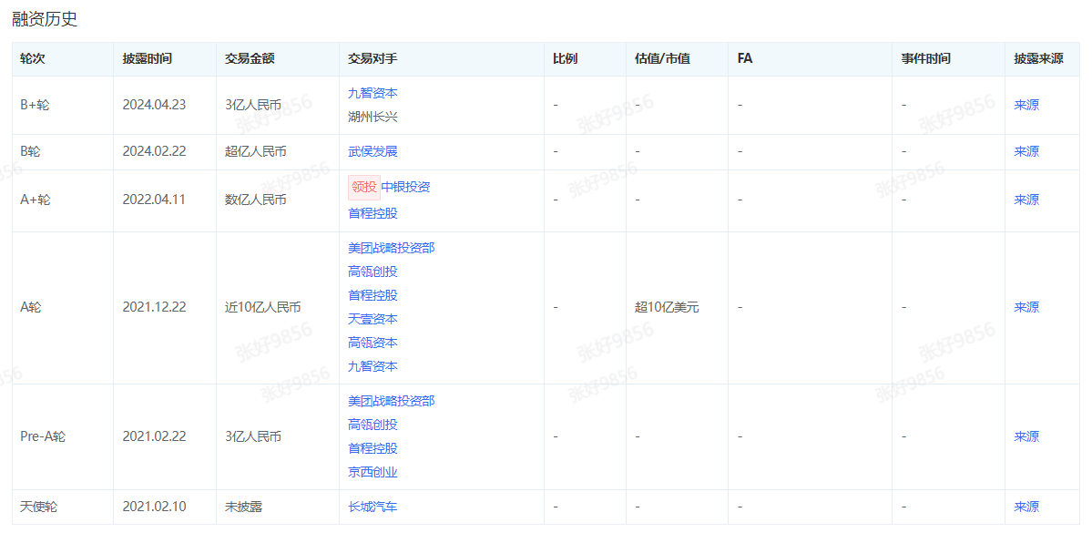The width and height of the screenshot is (1092, 533).
Task: Click the 比例 column header
Action: point(565,59)
